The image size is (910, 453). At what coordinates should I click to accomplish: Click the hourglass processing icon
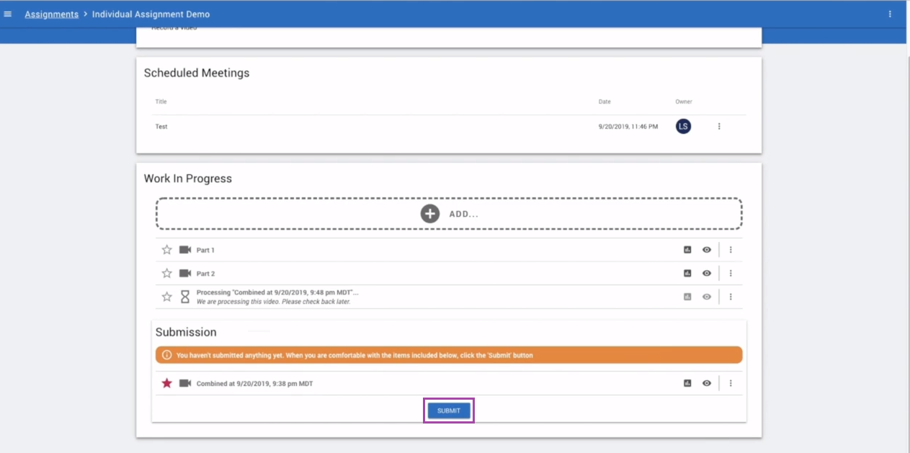(x=185, y=297)
